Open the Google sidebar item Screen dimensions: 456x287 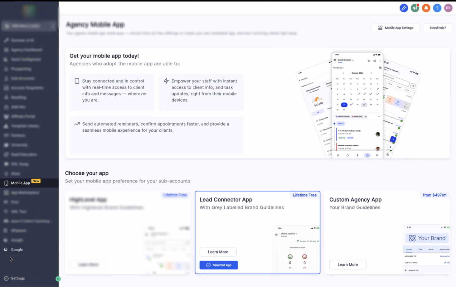29,250
